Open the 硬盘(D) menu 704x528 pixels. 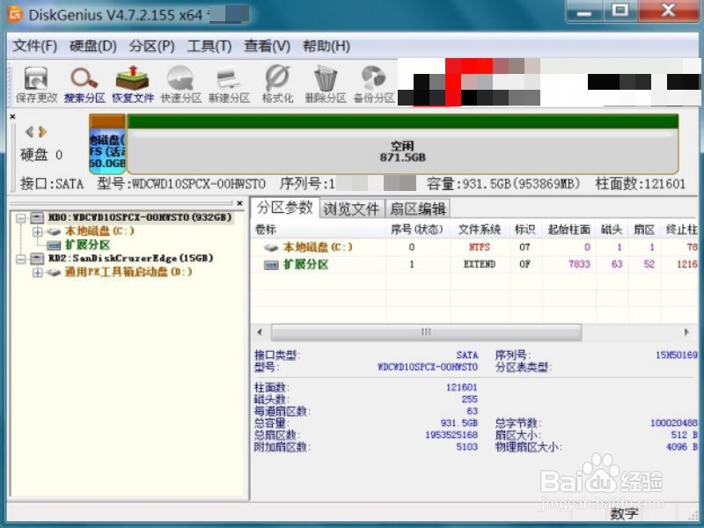coord(93,46)
